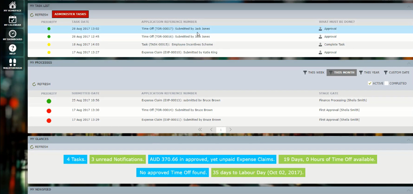Viewport: 413px width, 194px height.
Task: Click the 28 Aug 2017 13:02 task date
Action: click(x=85, y=29)
